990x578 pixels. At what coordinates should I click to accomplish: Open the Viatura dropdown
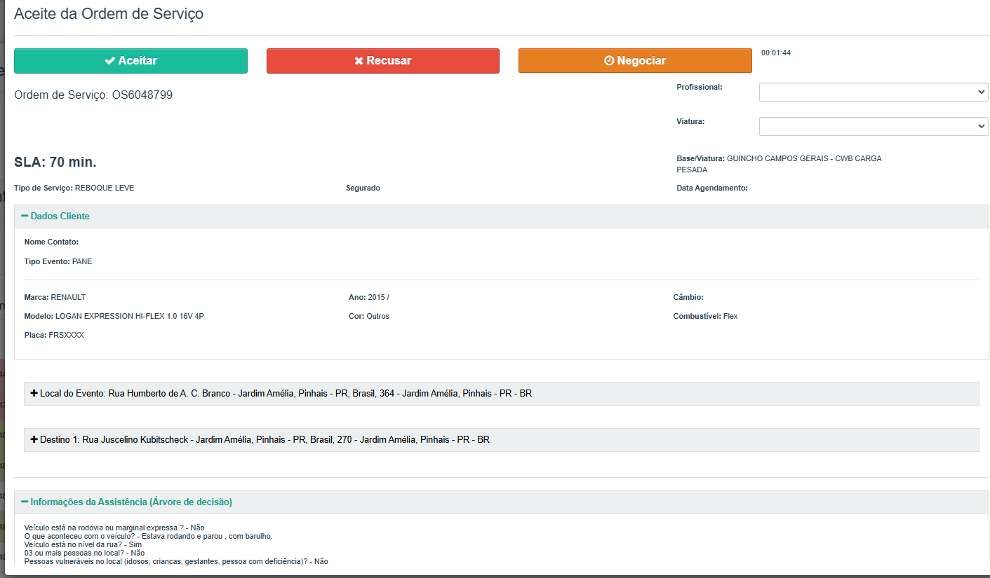tap(874, 126)
